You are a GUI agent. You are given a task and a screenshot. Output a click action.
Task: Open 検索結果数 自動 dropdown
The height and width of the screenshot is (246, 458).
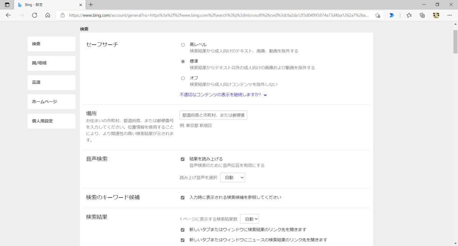(x=250, y=219)
